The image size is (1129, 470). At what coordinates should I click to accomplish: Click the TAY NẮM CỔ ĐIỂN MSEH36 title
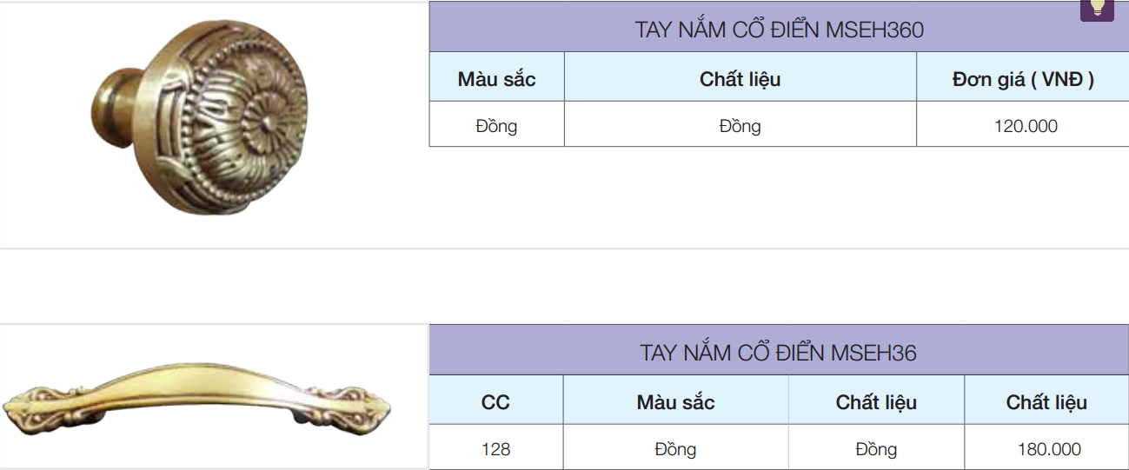click(x=779, y=353)
